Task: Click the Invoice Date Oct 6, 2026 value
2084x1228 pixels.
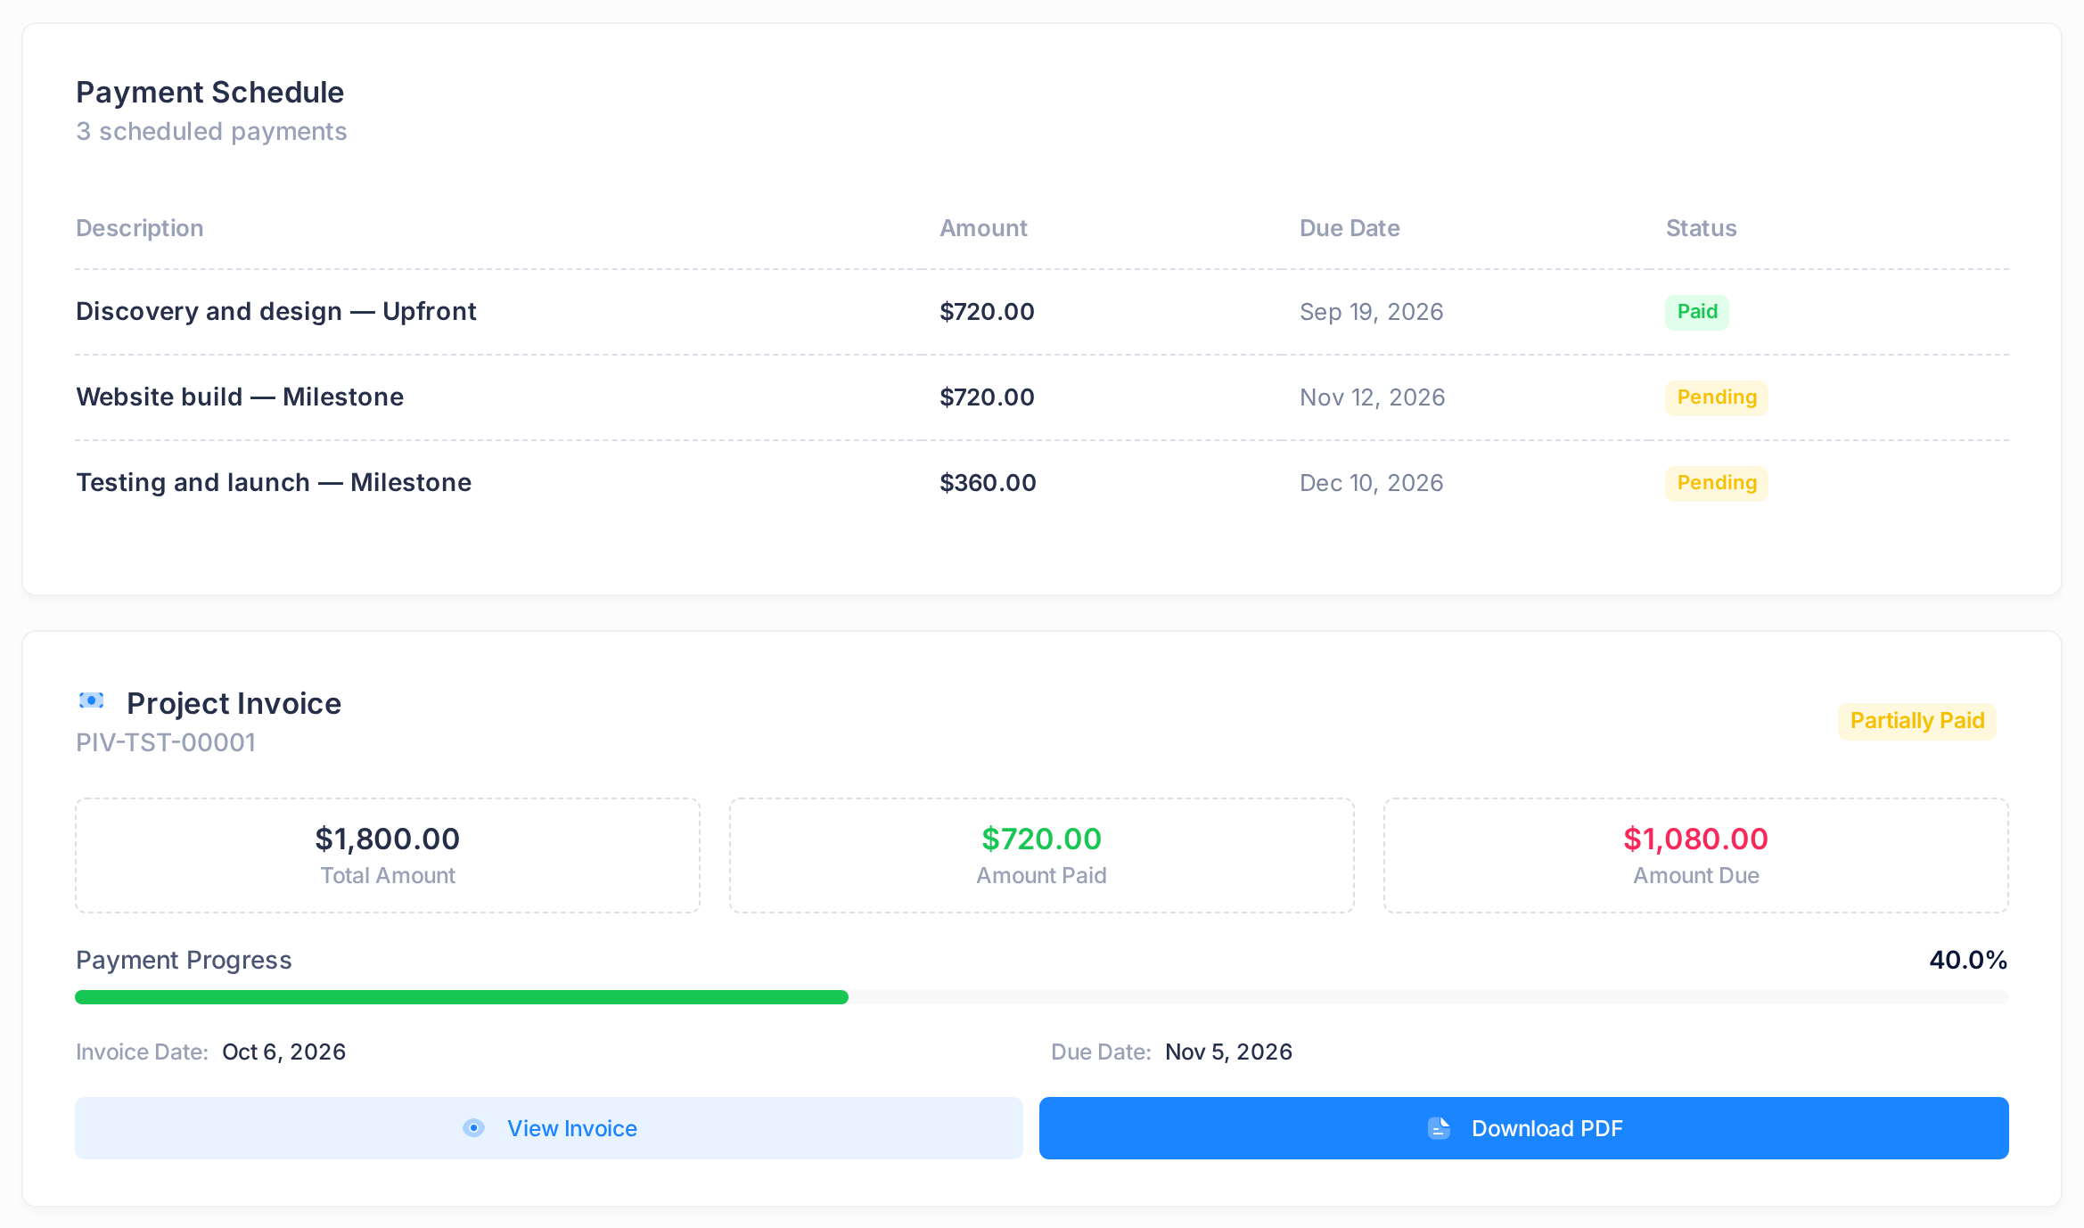Action: pyautogui.click(x=283, y=1052)
